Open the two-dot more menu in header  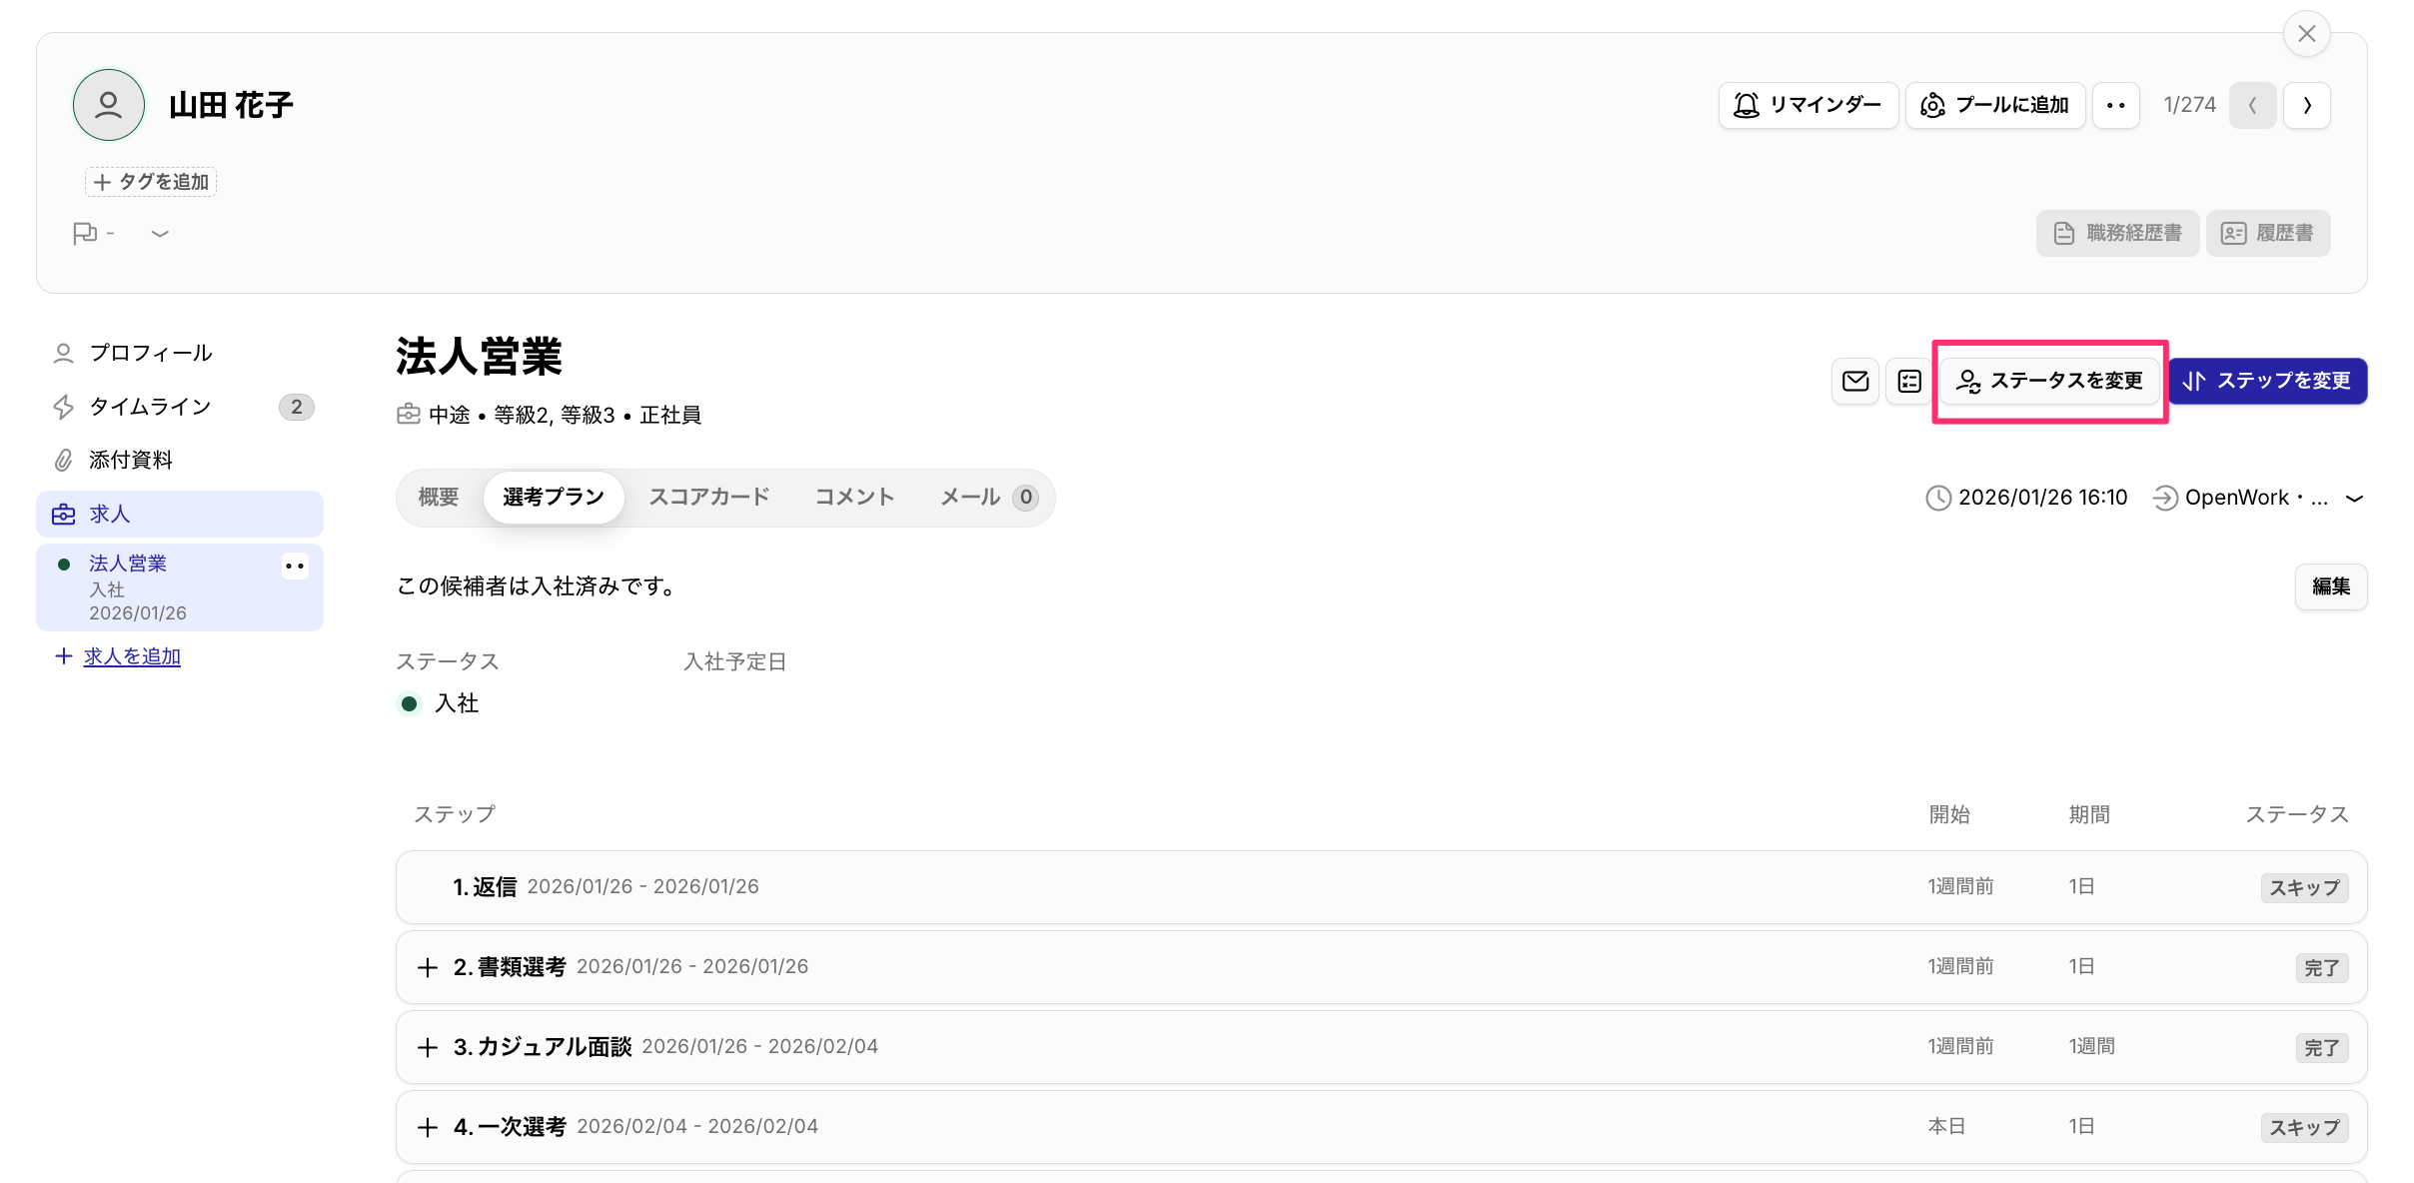coord(2115,105)
